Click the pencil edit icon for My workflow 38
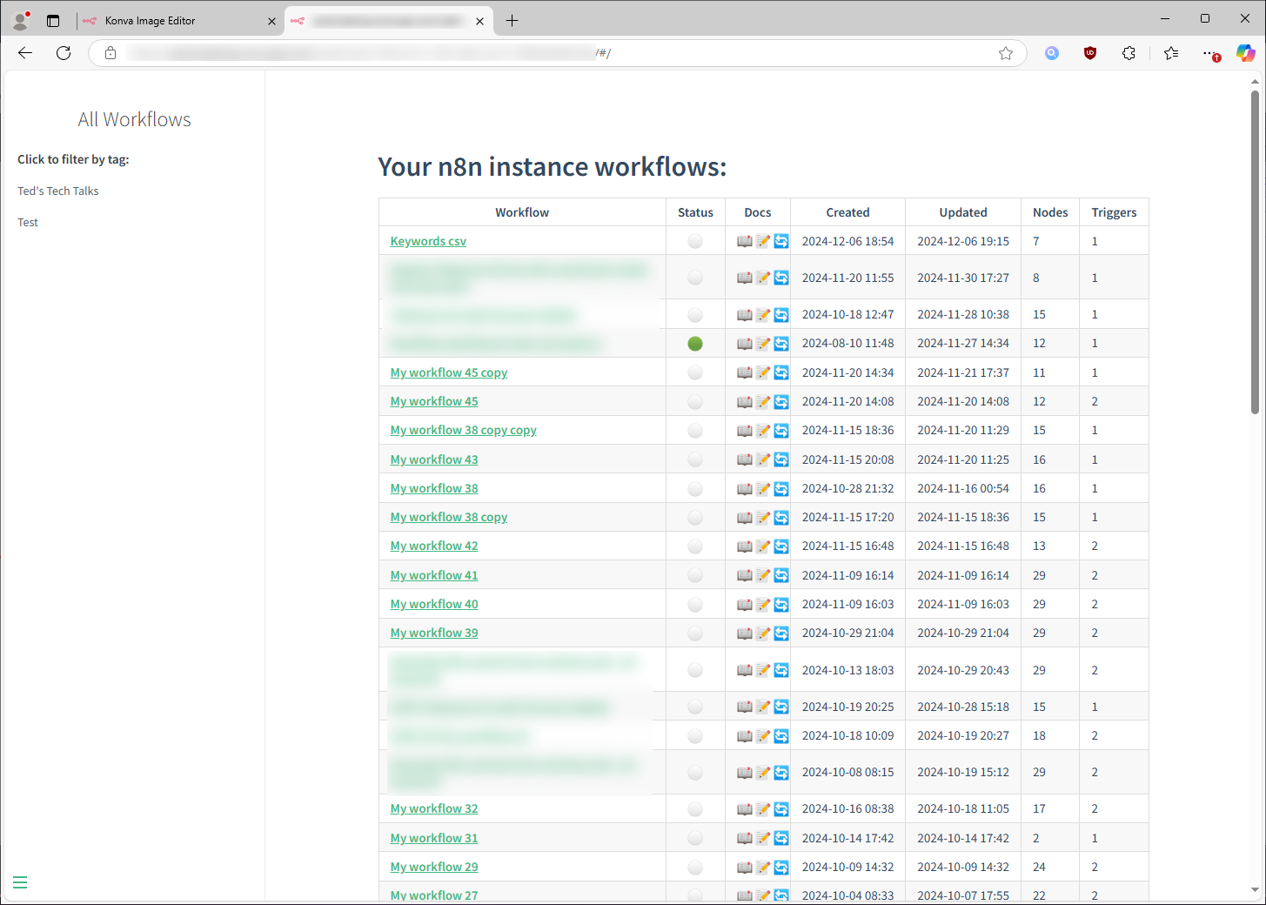The width and height of the screenshot is (1266, 905). [x=763, y=488]
